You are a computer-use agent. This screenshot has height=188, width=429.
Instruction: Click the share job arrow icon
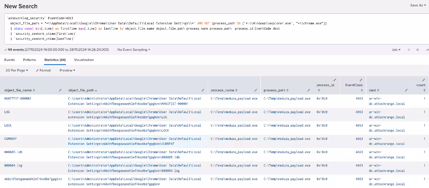coord(427,50)
